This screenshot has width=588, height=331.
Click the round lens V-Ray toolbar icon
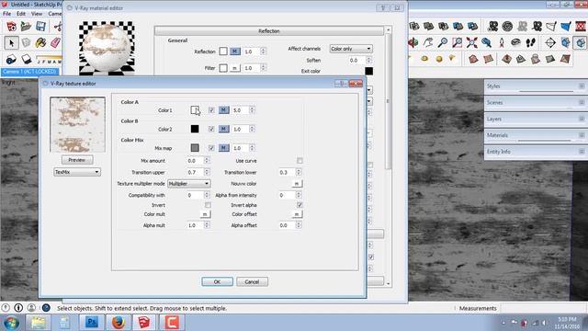[507, 27]
